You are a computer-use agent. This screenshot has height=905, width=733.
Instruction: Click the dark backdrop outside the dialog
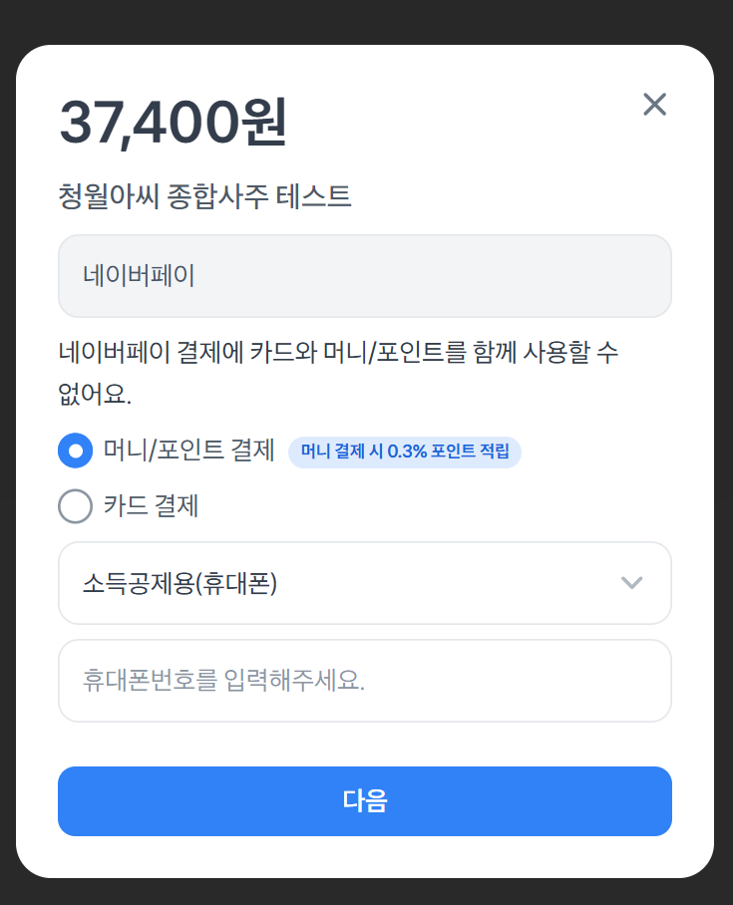[364, 21]
